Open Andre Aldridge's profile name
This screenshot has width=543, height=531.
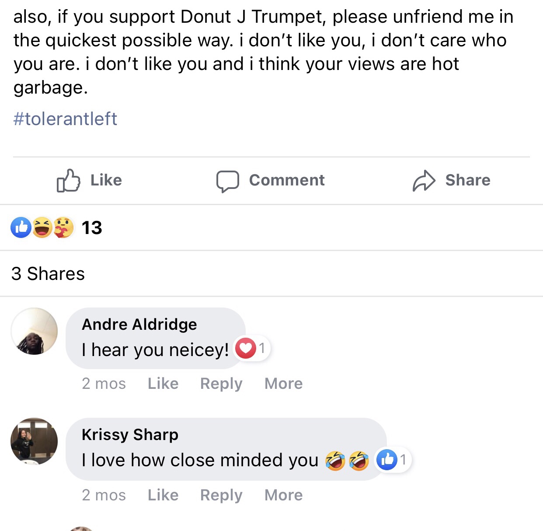[x=139, y=325]
